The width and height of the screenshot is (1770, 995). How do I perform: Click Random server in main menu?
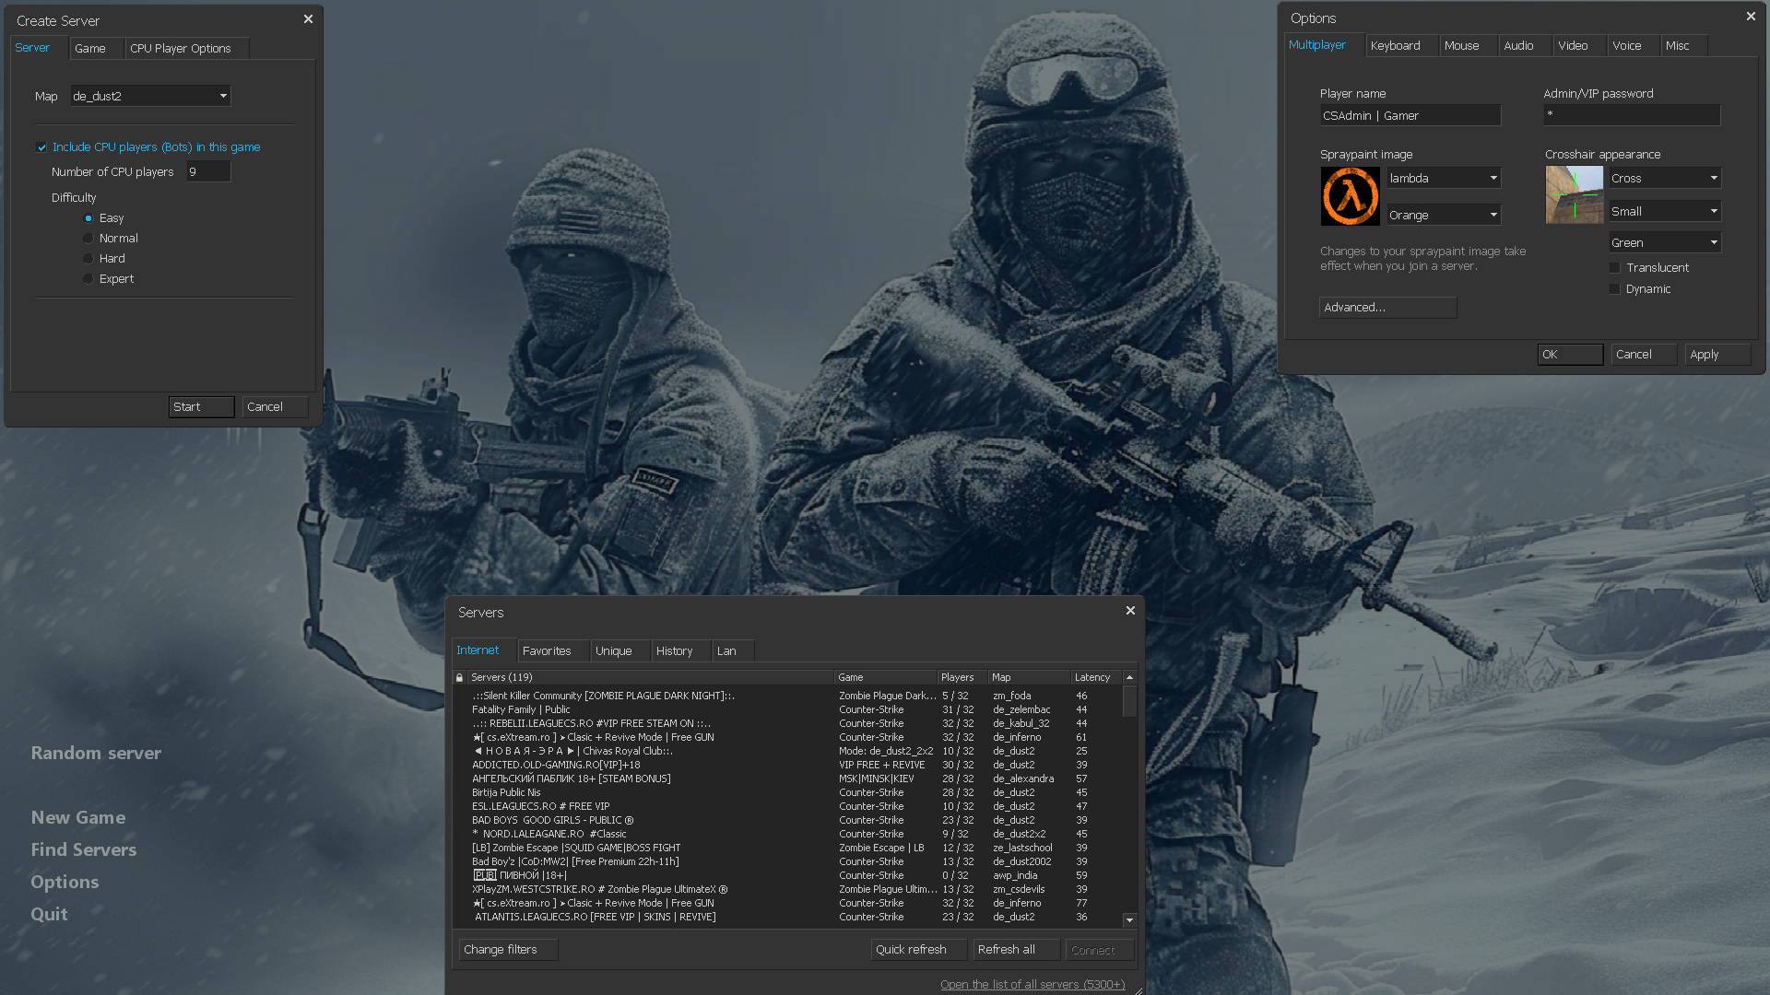pos(96,754)
